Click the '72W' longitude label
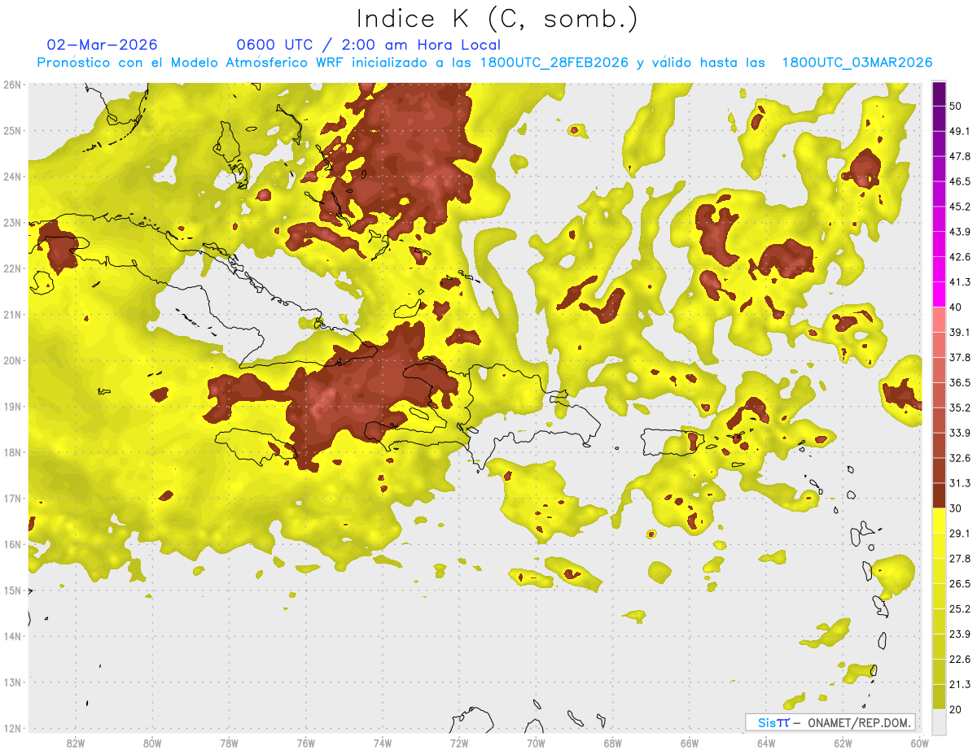Screen dimensions: 977x754 pos(459,743)
